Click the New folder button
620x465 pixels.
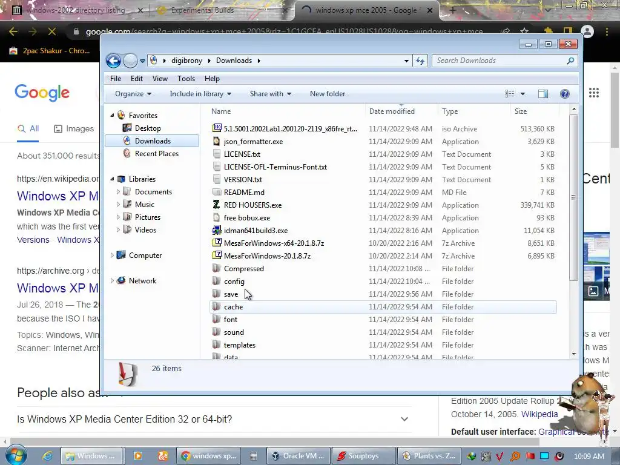[x=328, y=94]
